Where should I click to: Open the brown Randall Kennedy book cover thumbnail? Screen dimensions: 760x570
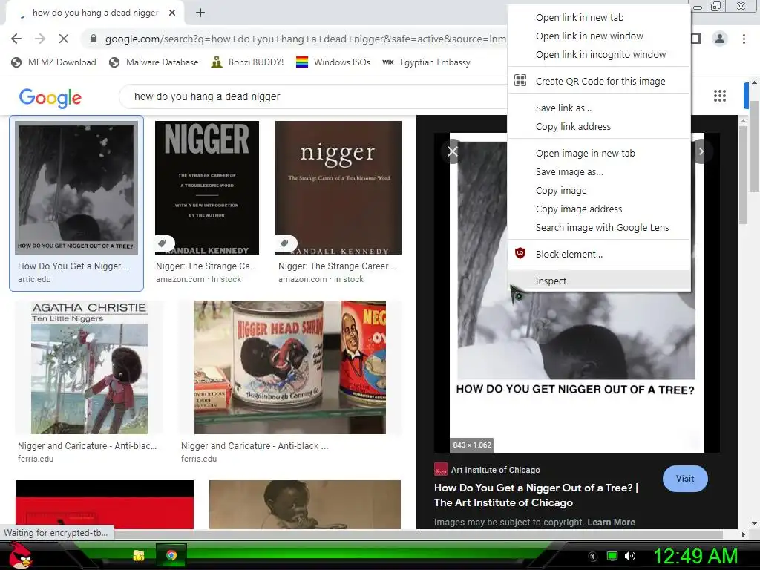[x=338, y=188]
